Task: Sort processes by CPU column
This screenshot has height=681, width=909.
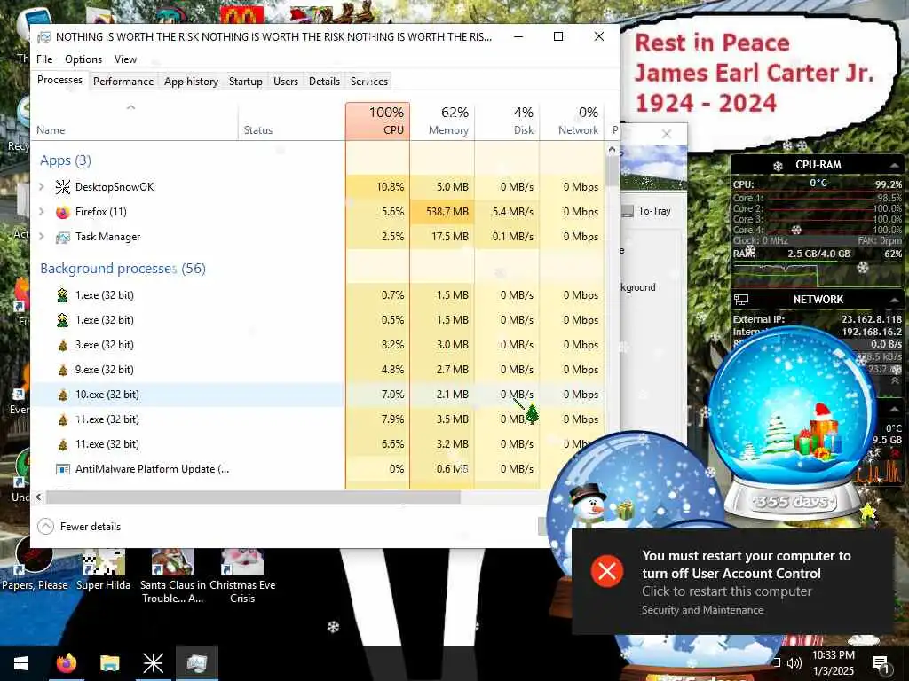Action: 377,121
